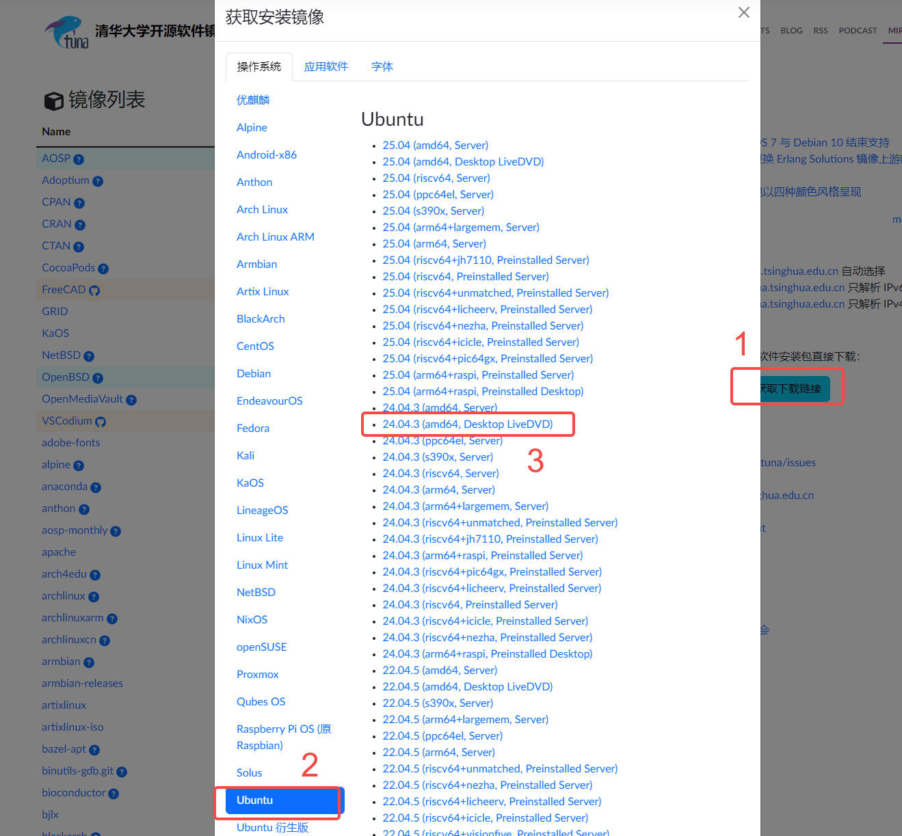The width and height of the screenshot is (902, 836).
Task: Download 24.04.3 amd64 Desktop LiveDVD
Action: 467,424
